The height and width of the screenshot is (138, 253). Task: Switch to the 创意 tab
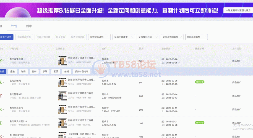[29, 26]
